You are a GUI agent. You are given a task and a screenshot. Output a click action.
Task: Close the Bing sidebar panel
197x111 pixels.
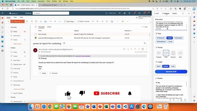point(189,14)
